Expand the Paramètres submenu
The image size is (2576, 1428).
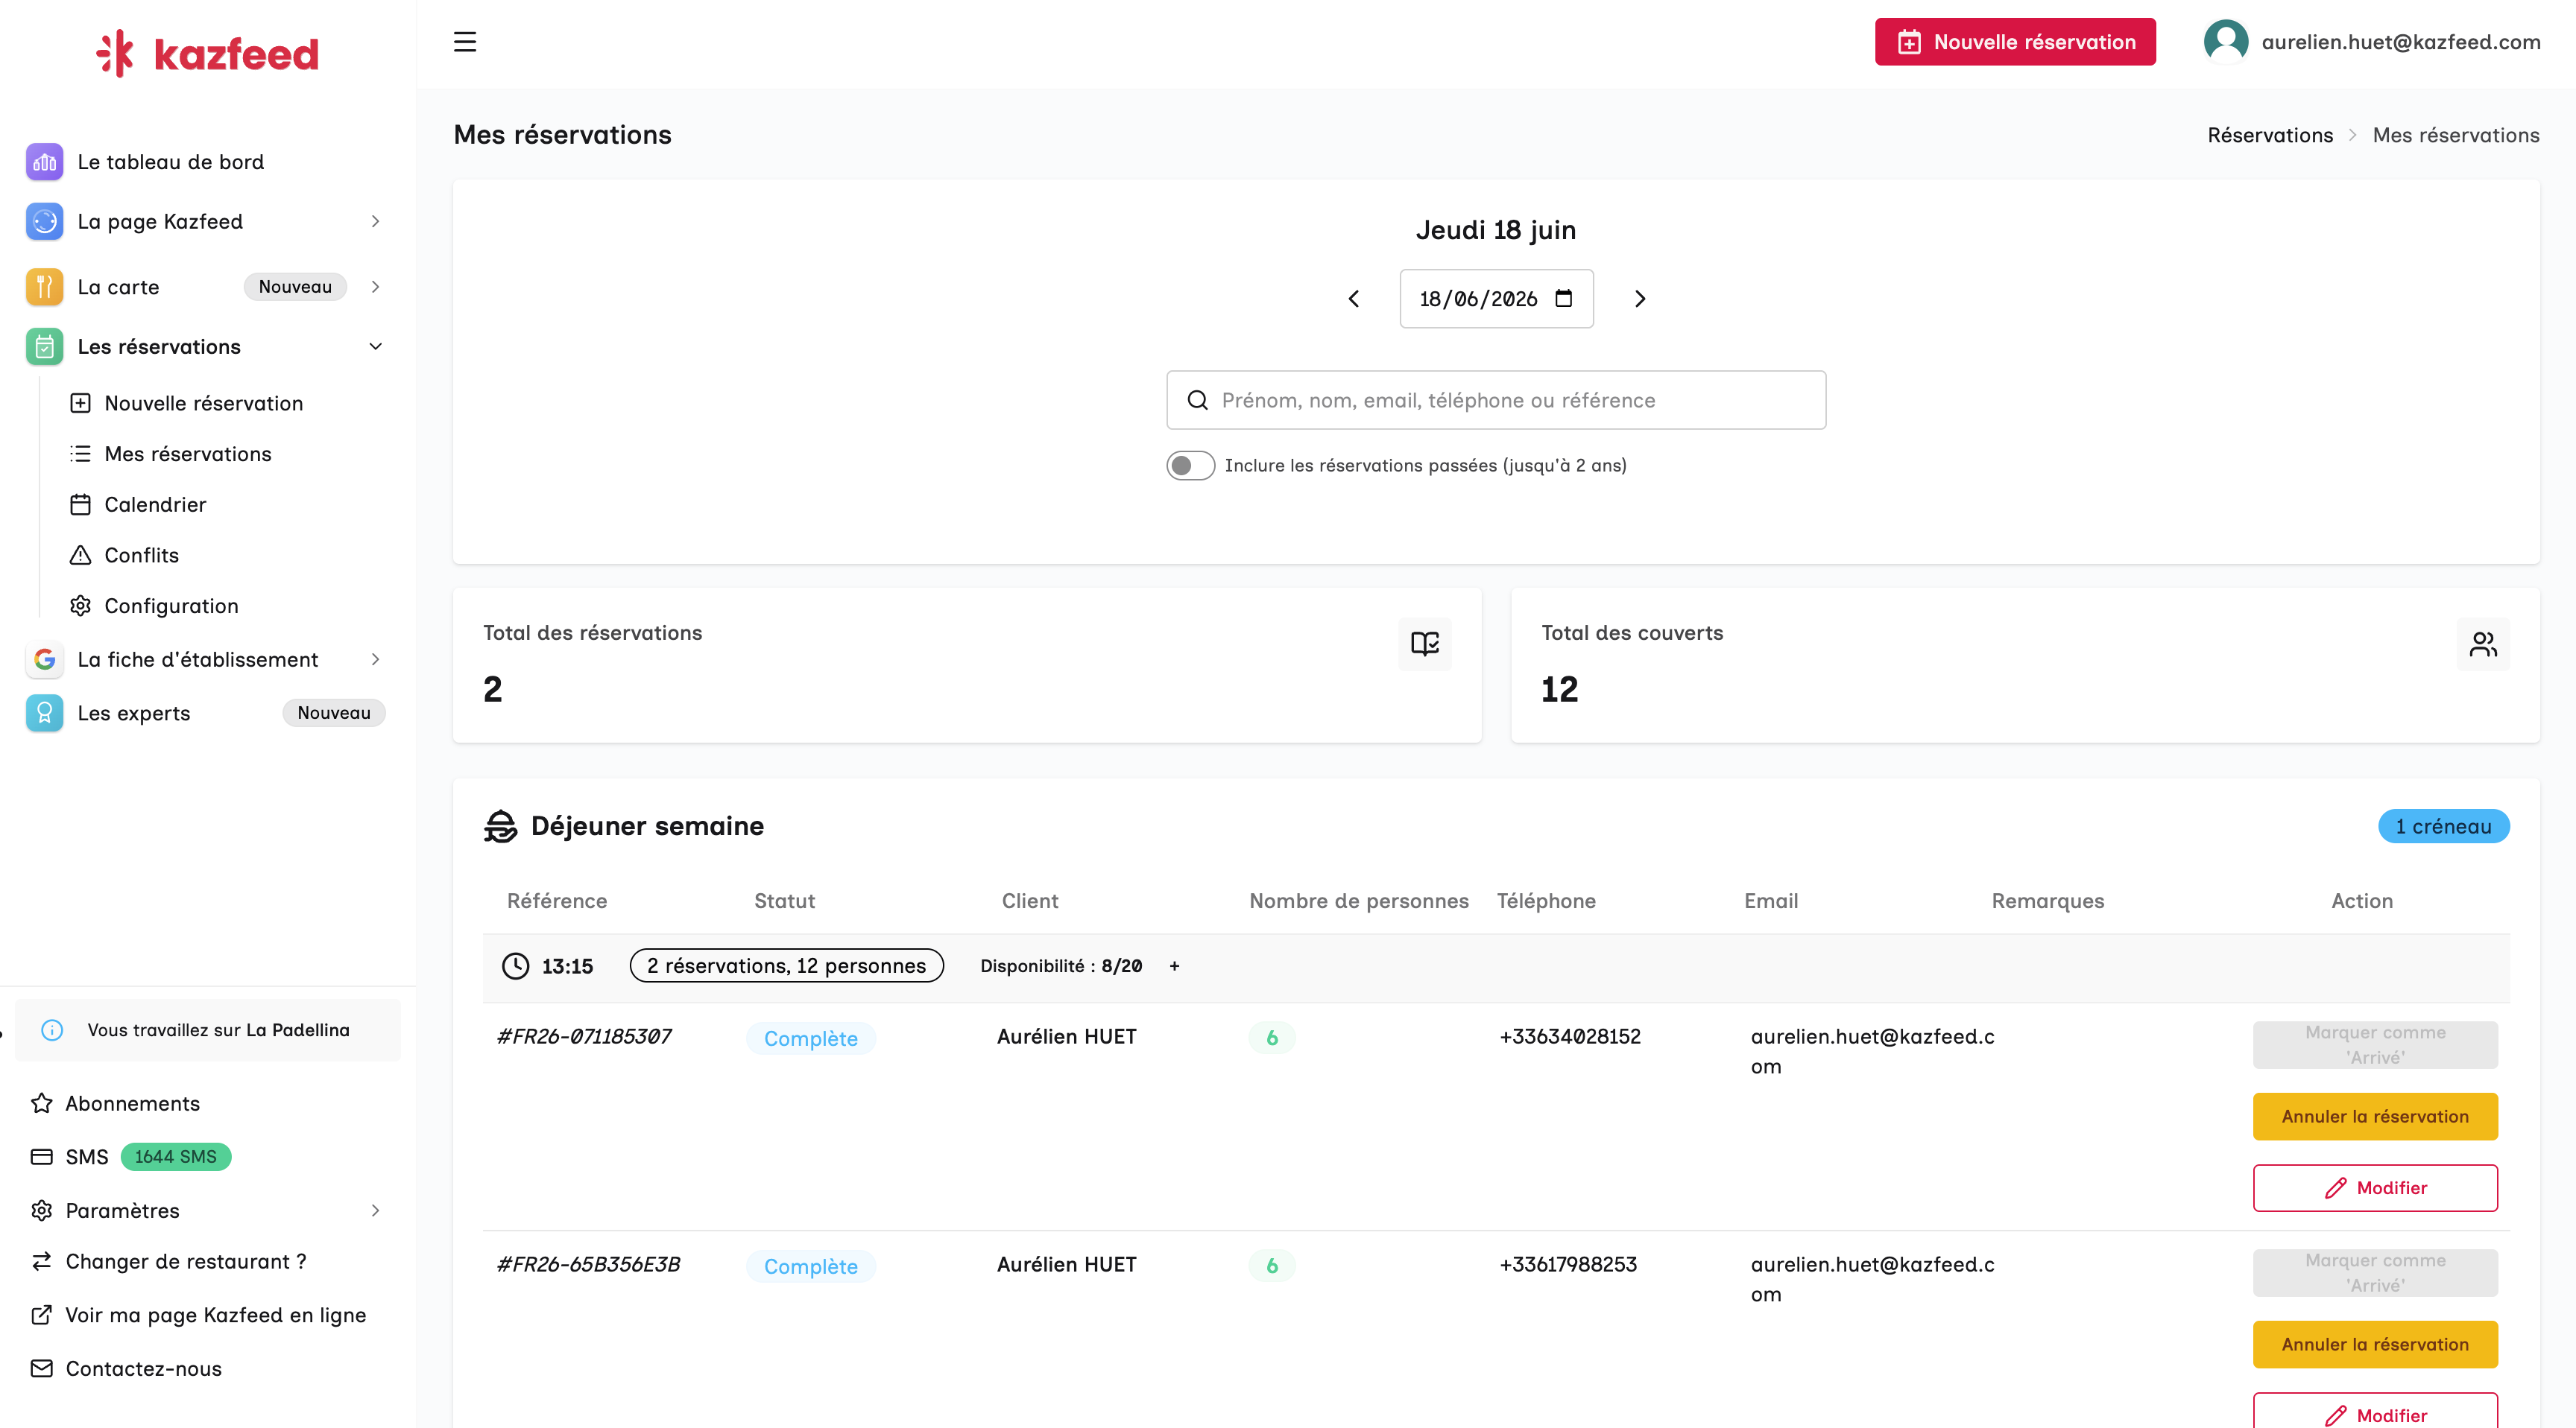[376, 1210]
